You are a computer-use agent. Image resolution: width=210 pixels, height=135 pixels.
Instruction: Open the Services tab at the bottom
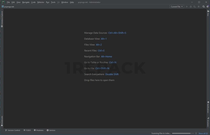tap(51, 130)
